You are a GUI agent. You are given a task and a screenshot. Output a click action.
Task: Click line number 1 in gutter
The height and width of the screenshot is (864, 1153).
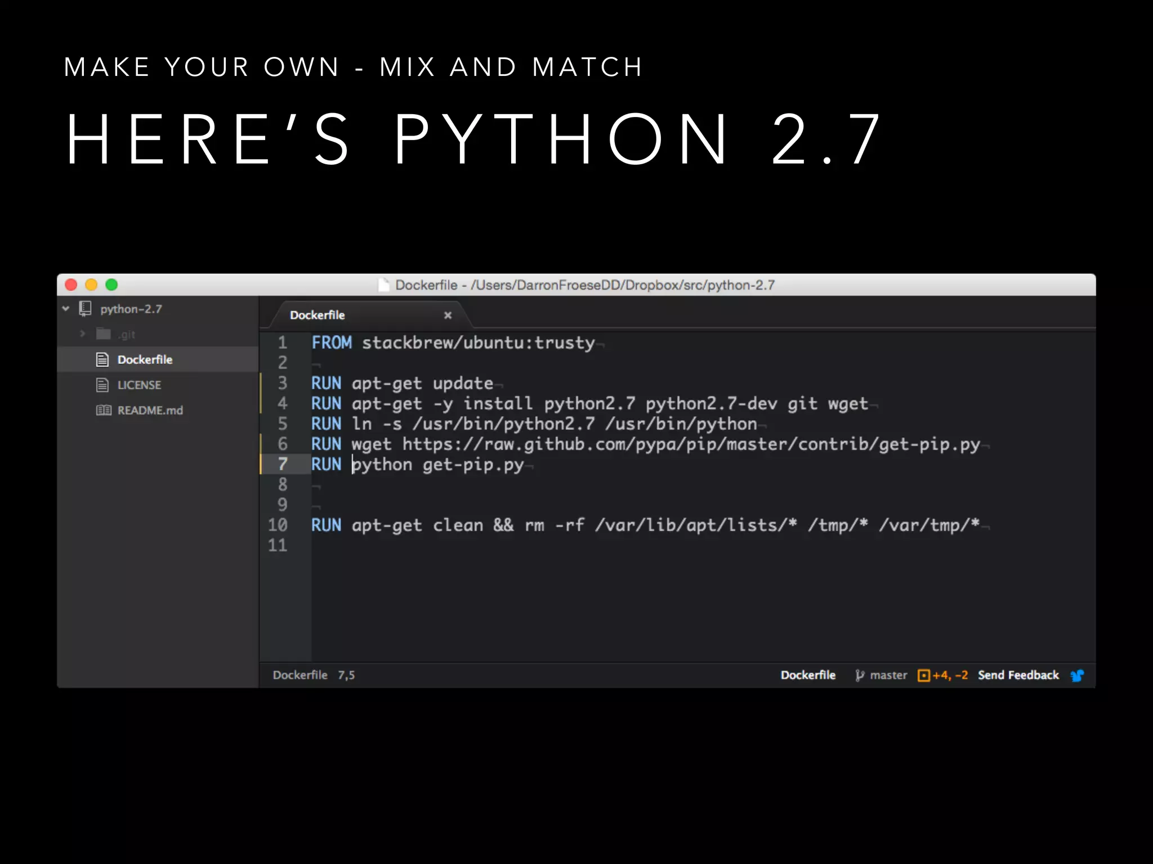pyautogui.click(x=283, y=343)
